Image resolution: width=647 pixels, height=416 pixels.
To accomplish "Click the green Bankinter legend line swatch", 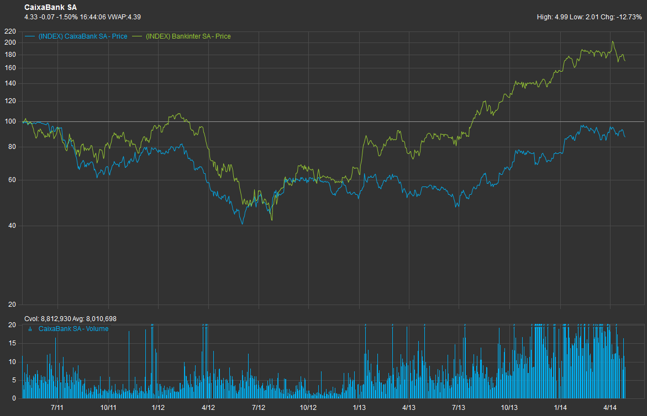I will click(137, 36).
